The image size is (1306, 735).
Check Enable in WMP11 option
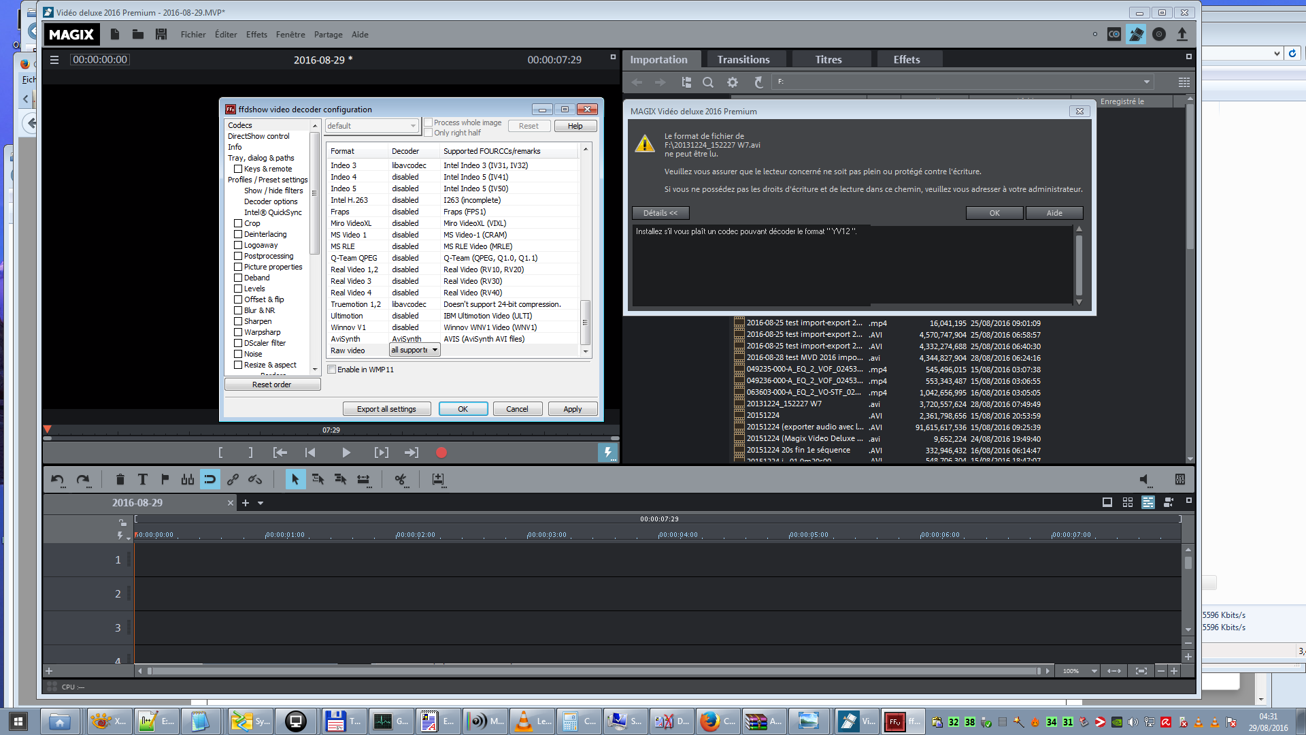332,370
